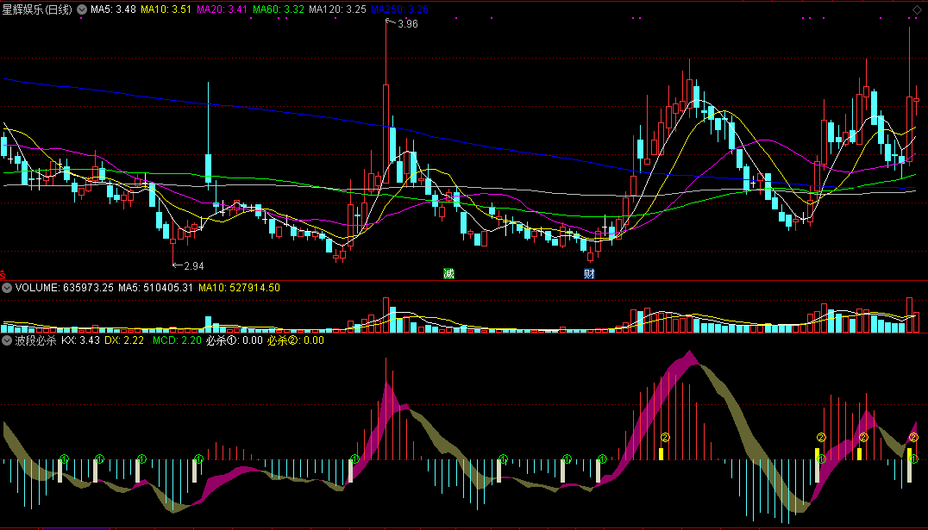Click the 必杀①: 0.00 readout
Screen dimensions: 928x530
pyautogui.click(x=235, y=340)
